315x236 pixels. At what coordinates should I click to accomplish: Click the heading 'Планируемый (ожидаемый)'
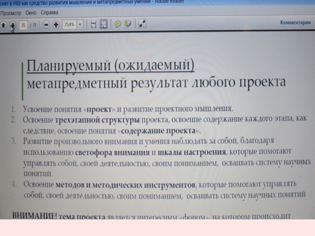(x=111, y=65)
